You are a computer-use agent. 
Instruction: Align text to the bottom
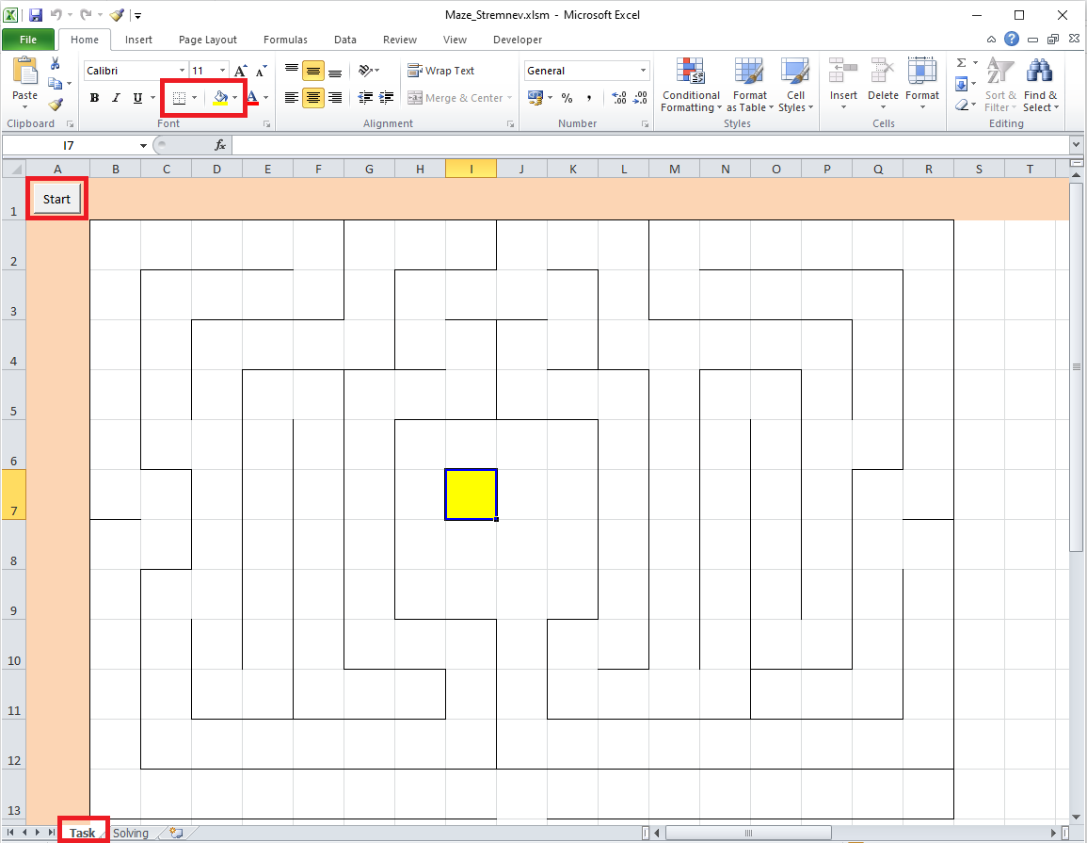coord(335,71)
